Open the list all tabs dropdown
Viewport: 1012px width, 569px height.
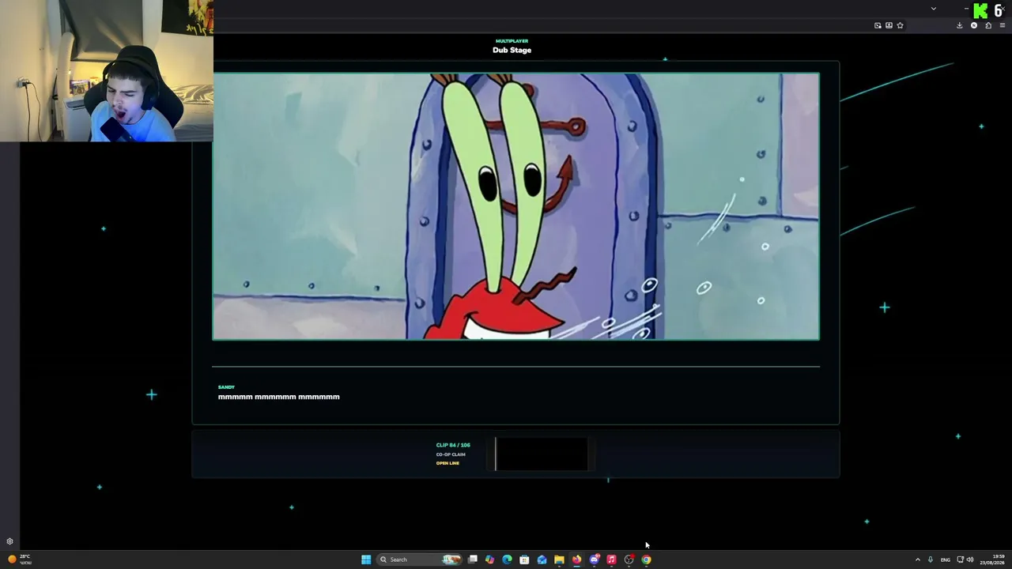coord(934,9)
